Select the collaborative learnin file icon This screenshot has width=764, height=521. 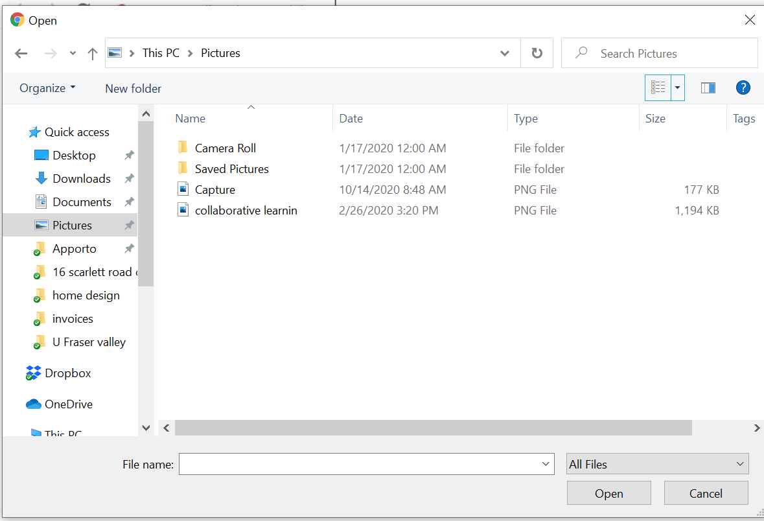183,210
